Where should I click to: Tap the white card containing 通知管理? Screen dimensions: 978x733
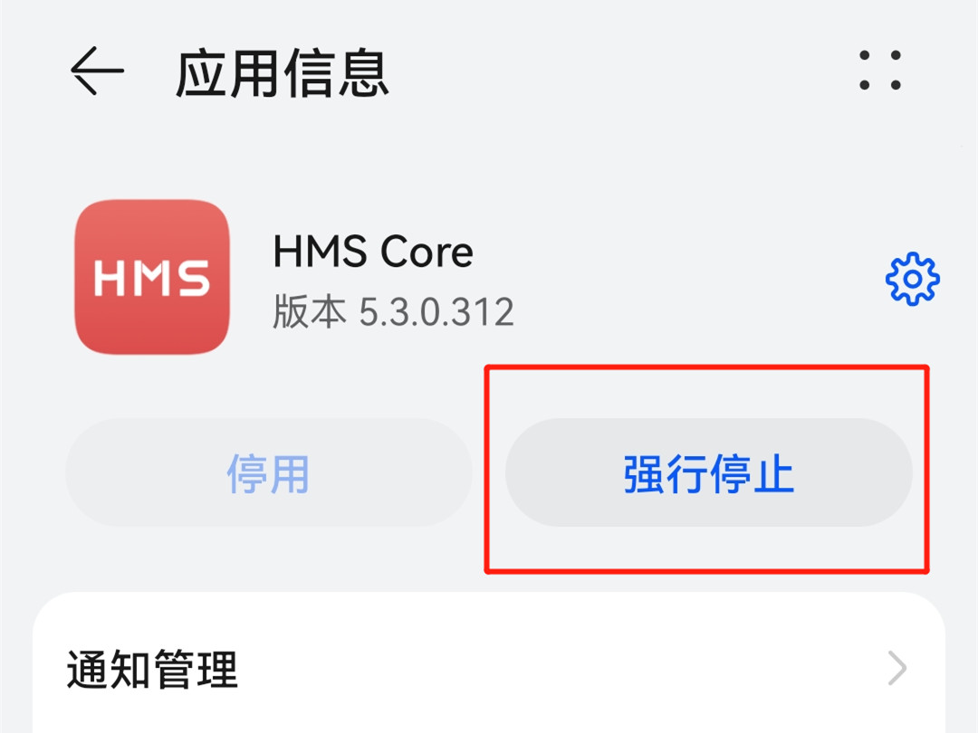[x=489, y=662]
